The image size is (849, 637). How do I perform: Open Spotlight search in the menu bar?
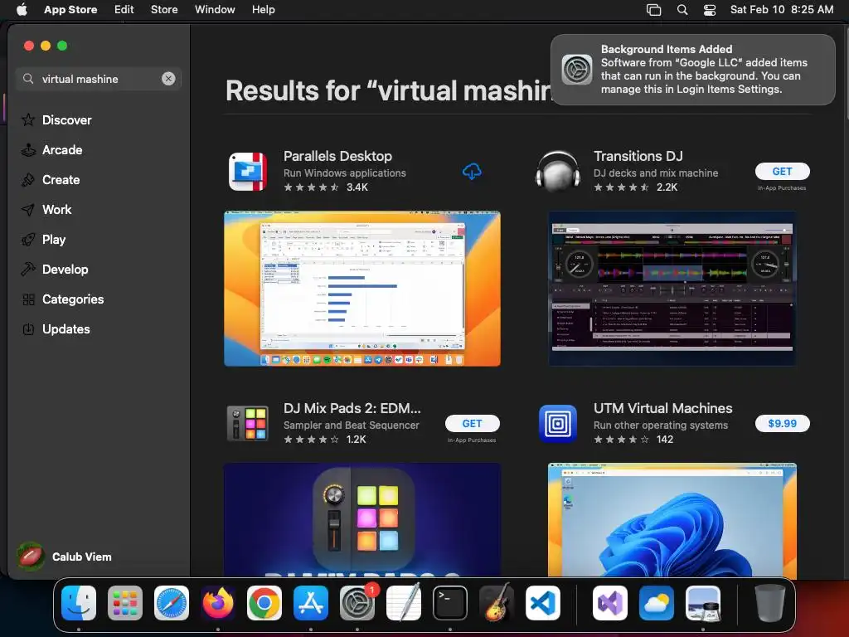[682, 10]
